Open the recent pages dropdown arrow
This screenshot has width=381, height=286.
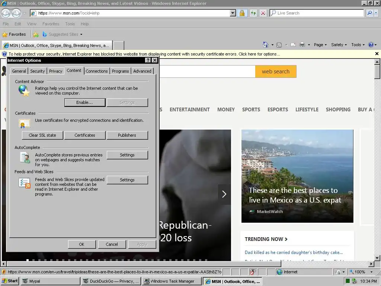coord(24,13)
